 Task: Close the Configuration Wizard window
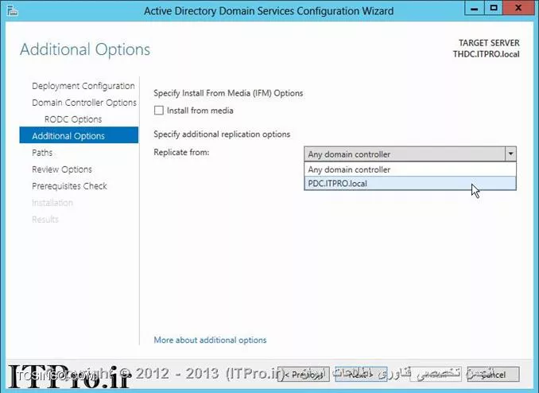pos(518,8)
